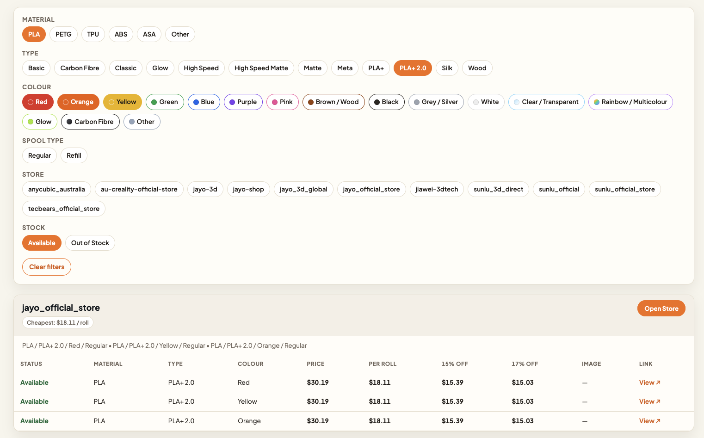Select the jiawei-3dtech store
The height and width of the screenshot is (438, 704).
pos(437,189)
